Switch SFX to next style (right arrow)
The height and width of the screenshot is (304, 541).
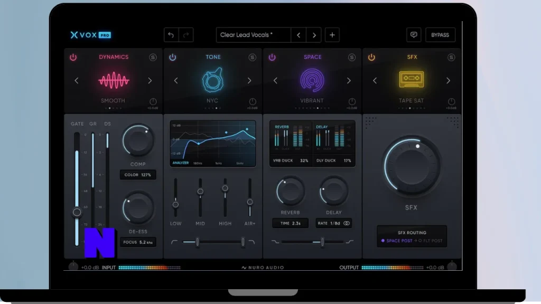coord(448,81)
